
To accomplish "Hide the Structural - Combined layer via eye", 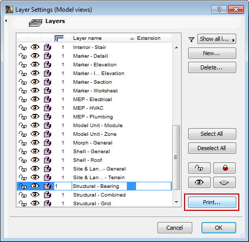I will pyautogui.click(x=35, y=195).
